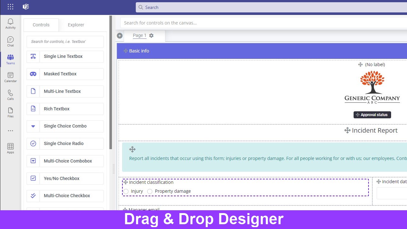Viewport: 407px width, 229px height.
Task: Click the incident instructions banner text
Action: 268,158
